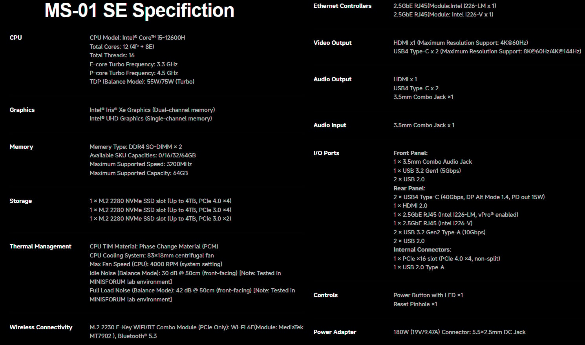Select the I/O Ports heading

326,153
